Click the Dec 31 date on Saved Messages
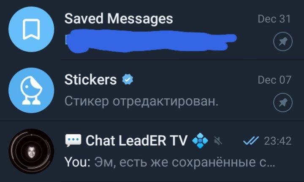Image resolution: width=304 pixels, height=182 pixels. (x=274, y=19)
